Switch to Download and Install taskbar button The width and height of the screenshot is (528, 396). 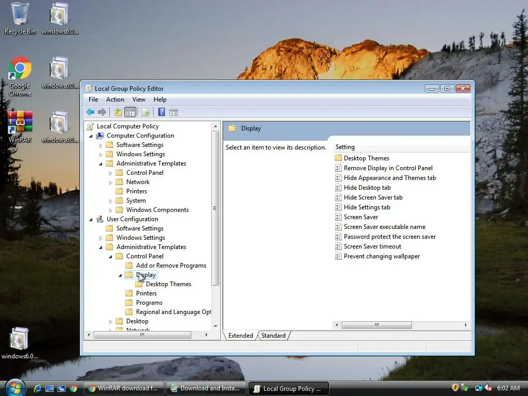205,388
